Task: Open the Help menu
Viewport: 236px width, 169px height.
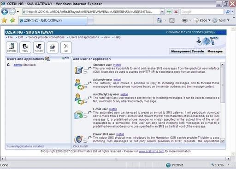Action: pos(118,37)
